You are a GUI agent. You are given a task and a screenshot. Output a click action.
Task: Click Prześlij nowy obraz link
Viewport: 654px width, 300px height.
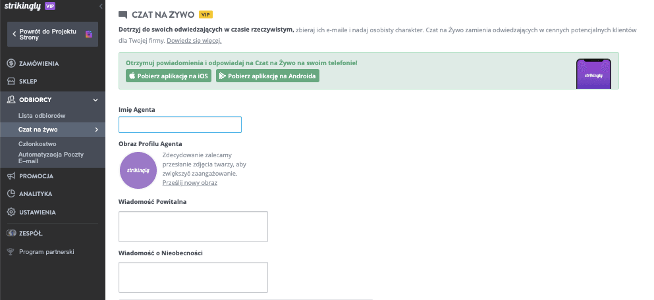point(190,182)
